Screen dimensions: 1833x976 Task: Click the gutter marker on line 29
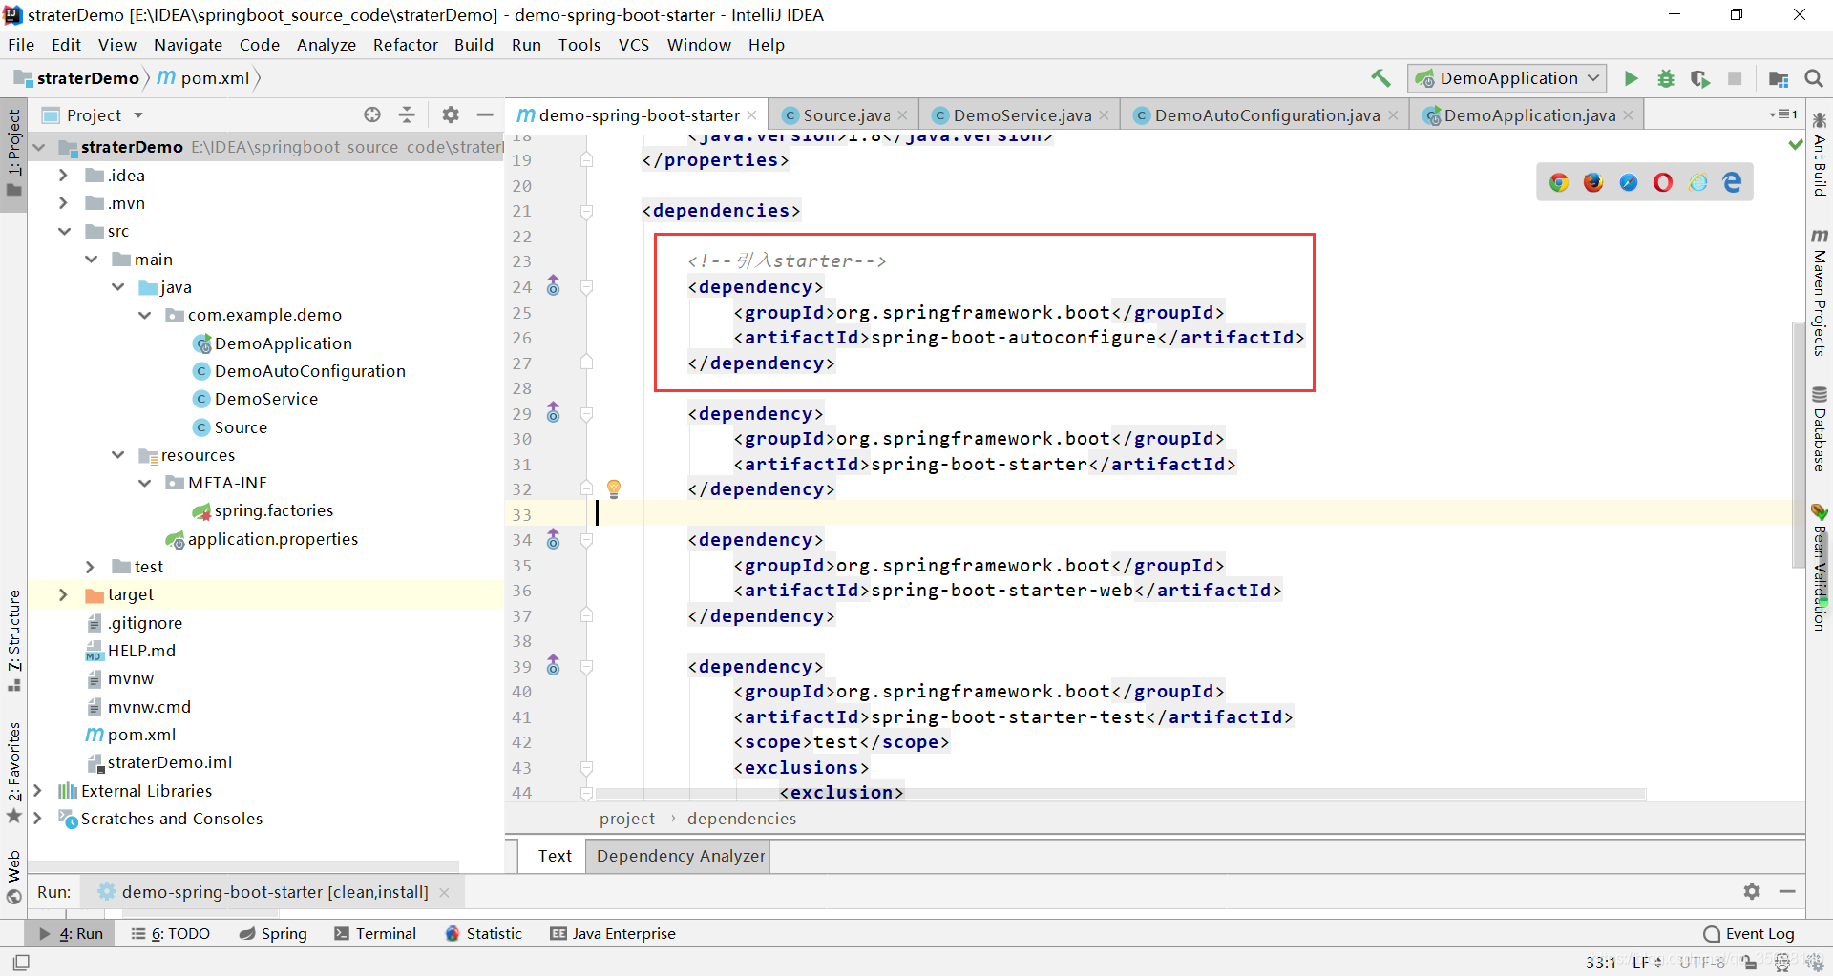[553, 413]
